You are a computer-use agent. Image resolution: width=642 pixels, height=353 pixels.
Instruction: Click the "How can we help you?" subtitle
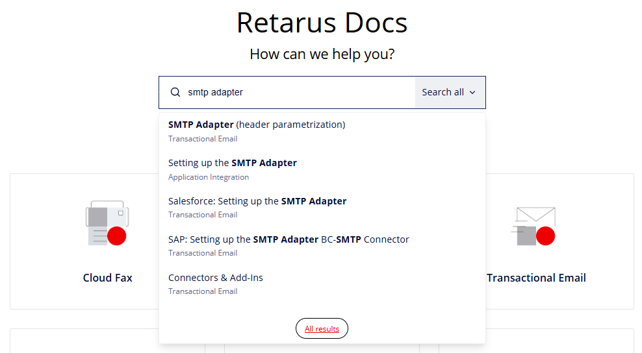pyautogui.click(x=322, y=54)
